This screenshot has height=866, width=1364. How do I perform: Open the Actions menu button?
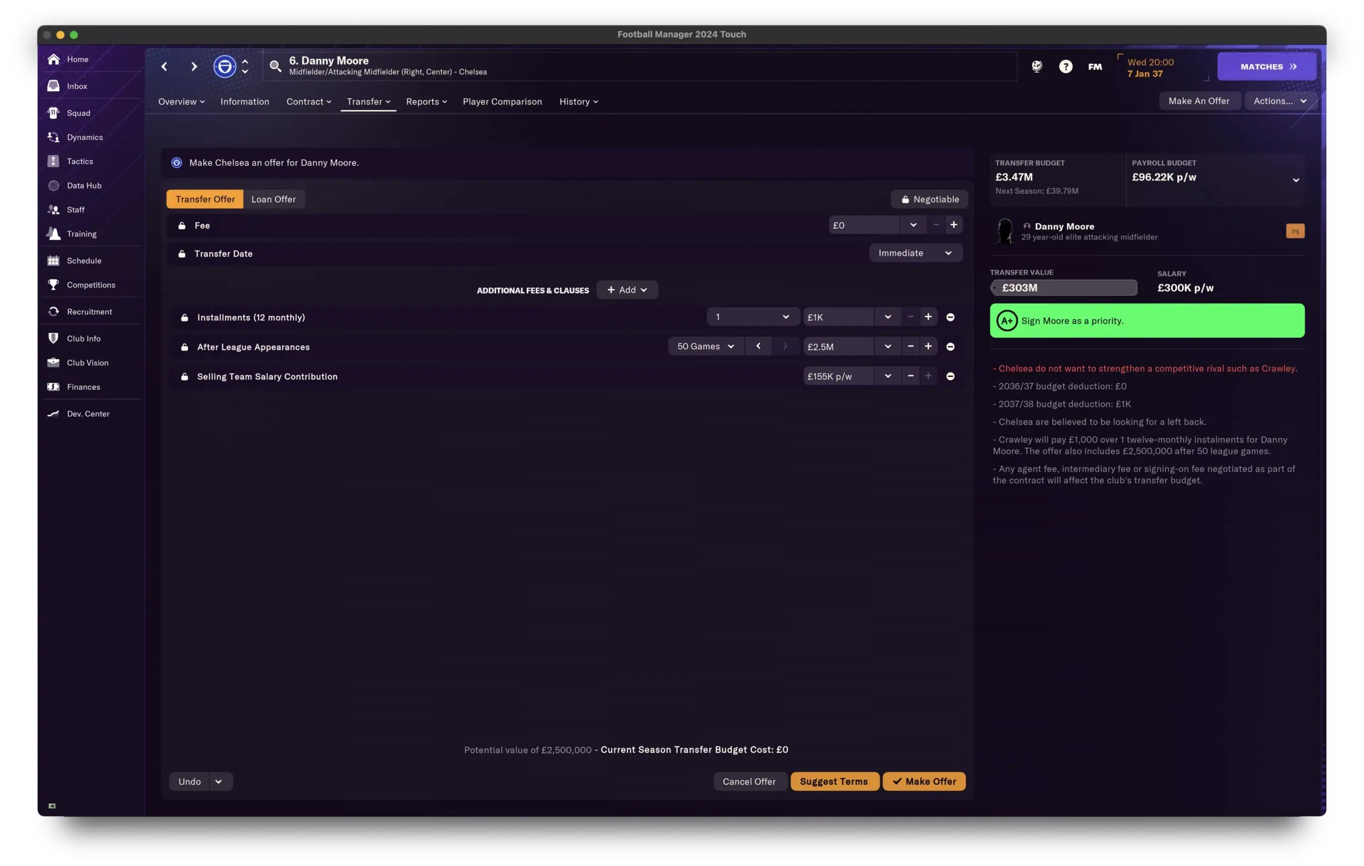1279,101
